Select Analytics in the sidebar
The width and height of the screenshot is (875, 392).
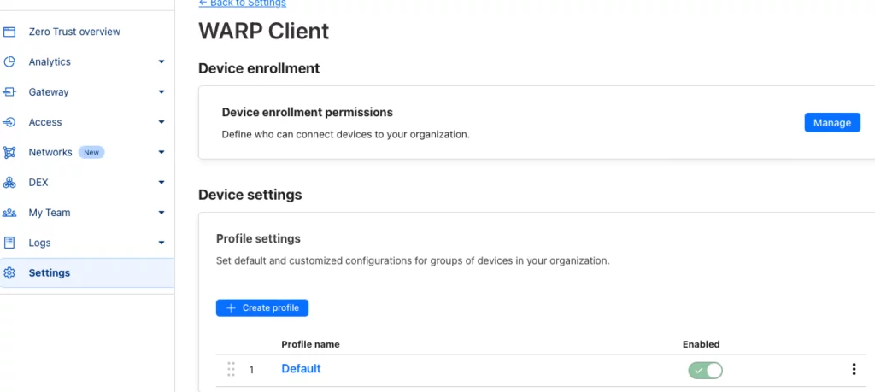[x=50, y=61]
